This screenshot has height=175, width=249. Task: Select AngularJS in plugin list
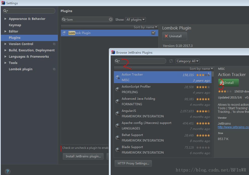[163, 113]
